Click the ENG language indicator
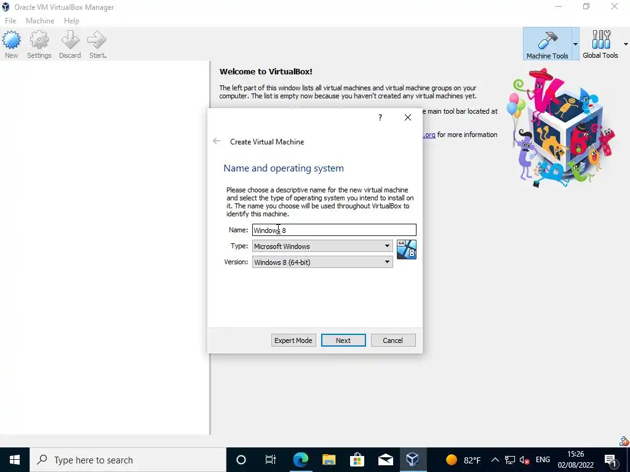630x472 pixels. pos(543,460)
